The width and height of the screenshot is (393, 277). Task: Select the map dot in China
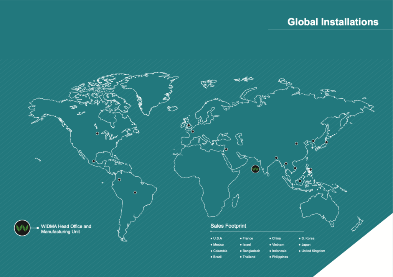[x=296, y=144]
